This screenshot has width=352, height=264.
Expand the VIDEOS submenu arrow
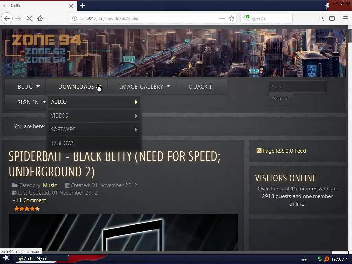[136, 116]
